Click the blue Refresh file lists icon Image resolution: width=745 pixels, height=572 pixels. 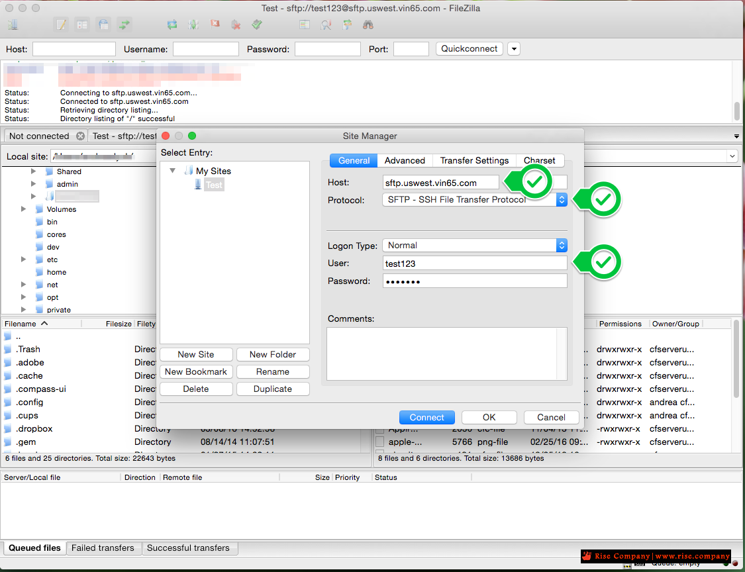coord(172,24)
